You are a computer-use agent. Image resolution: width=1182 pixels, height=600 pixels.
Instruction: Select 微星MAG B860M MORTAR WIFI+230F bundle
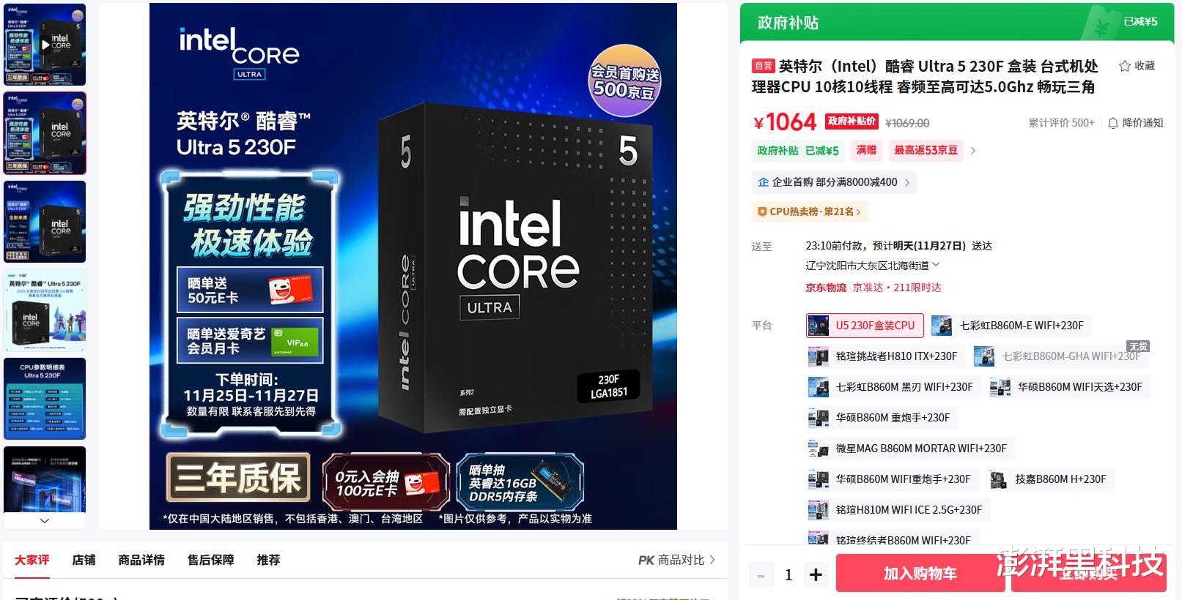(x=911, y=449)
